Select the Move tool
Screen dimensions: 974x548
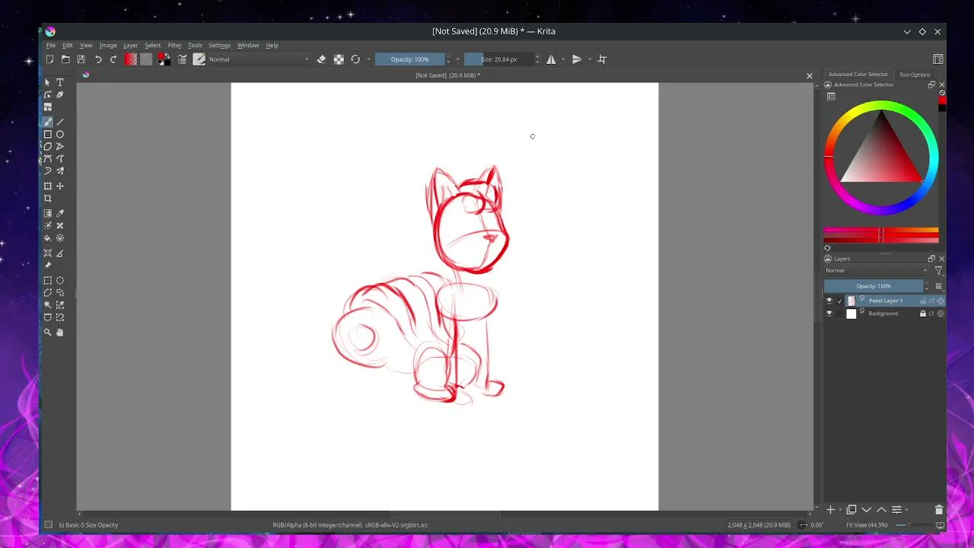click(60, 186)
